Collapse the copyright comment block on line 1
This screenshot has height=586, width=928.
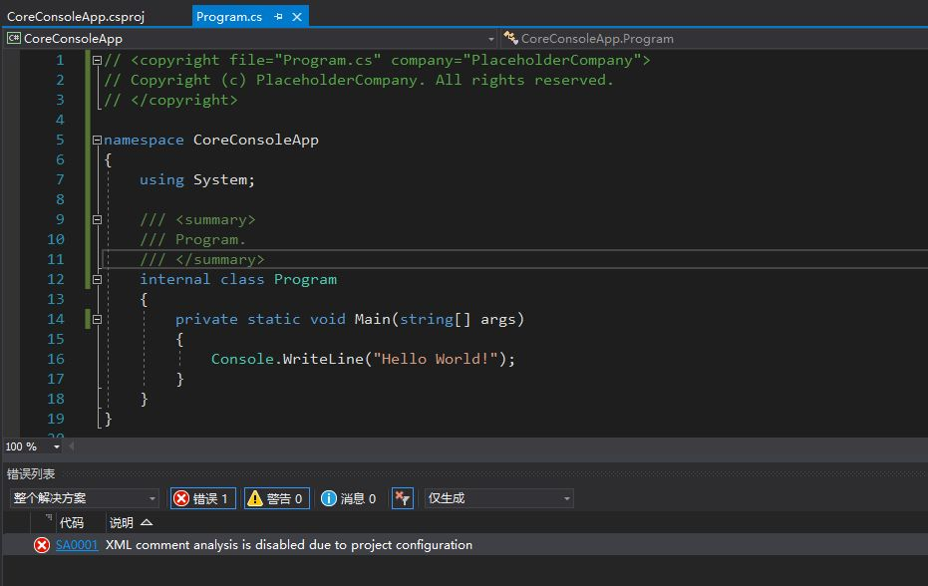(x=97, y=60)
